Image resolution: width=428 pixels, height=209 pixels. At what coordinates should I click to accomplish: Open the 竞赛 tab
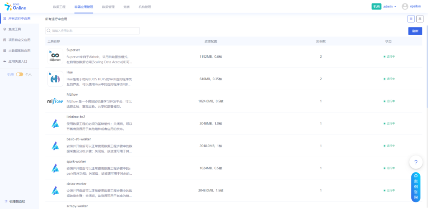pyautogui.click(x=127, y=7)
